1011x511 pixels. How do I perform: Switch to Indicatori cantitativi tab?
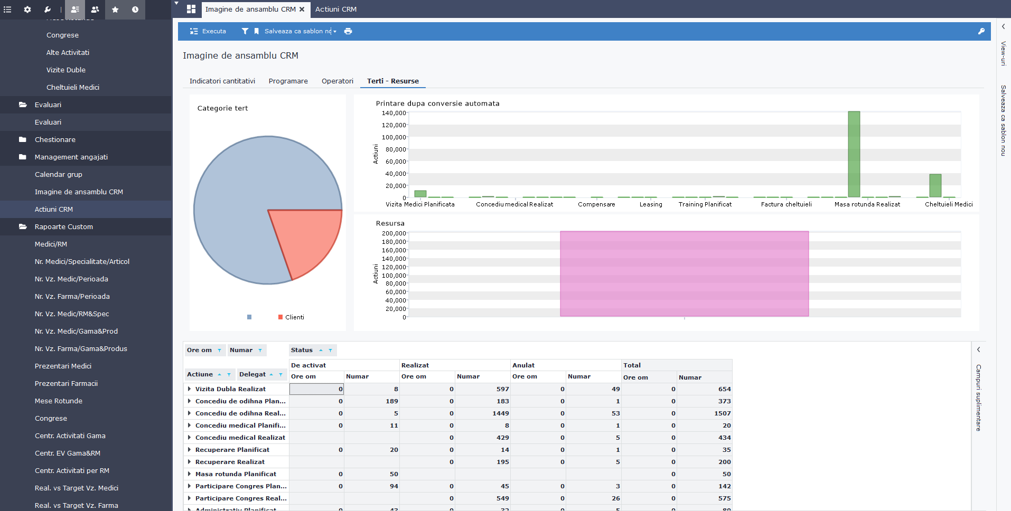[222, 81]
